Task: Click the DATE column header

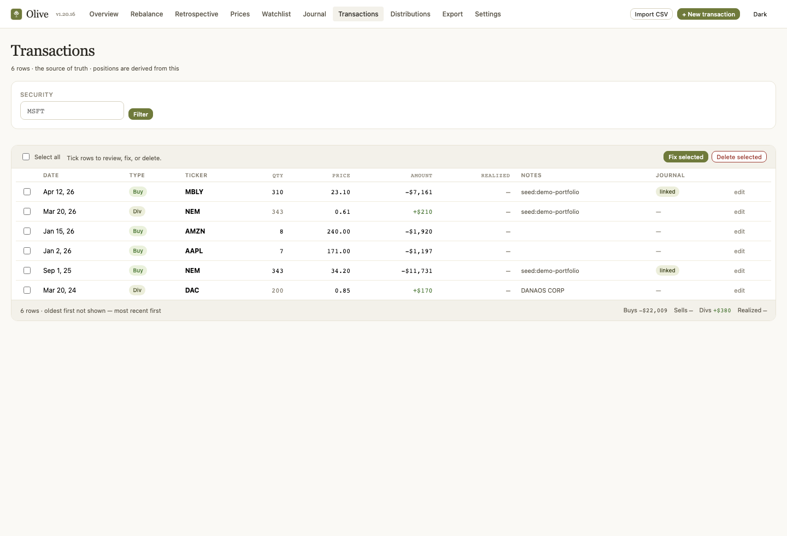Action: tap(51, 176)
